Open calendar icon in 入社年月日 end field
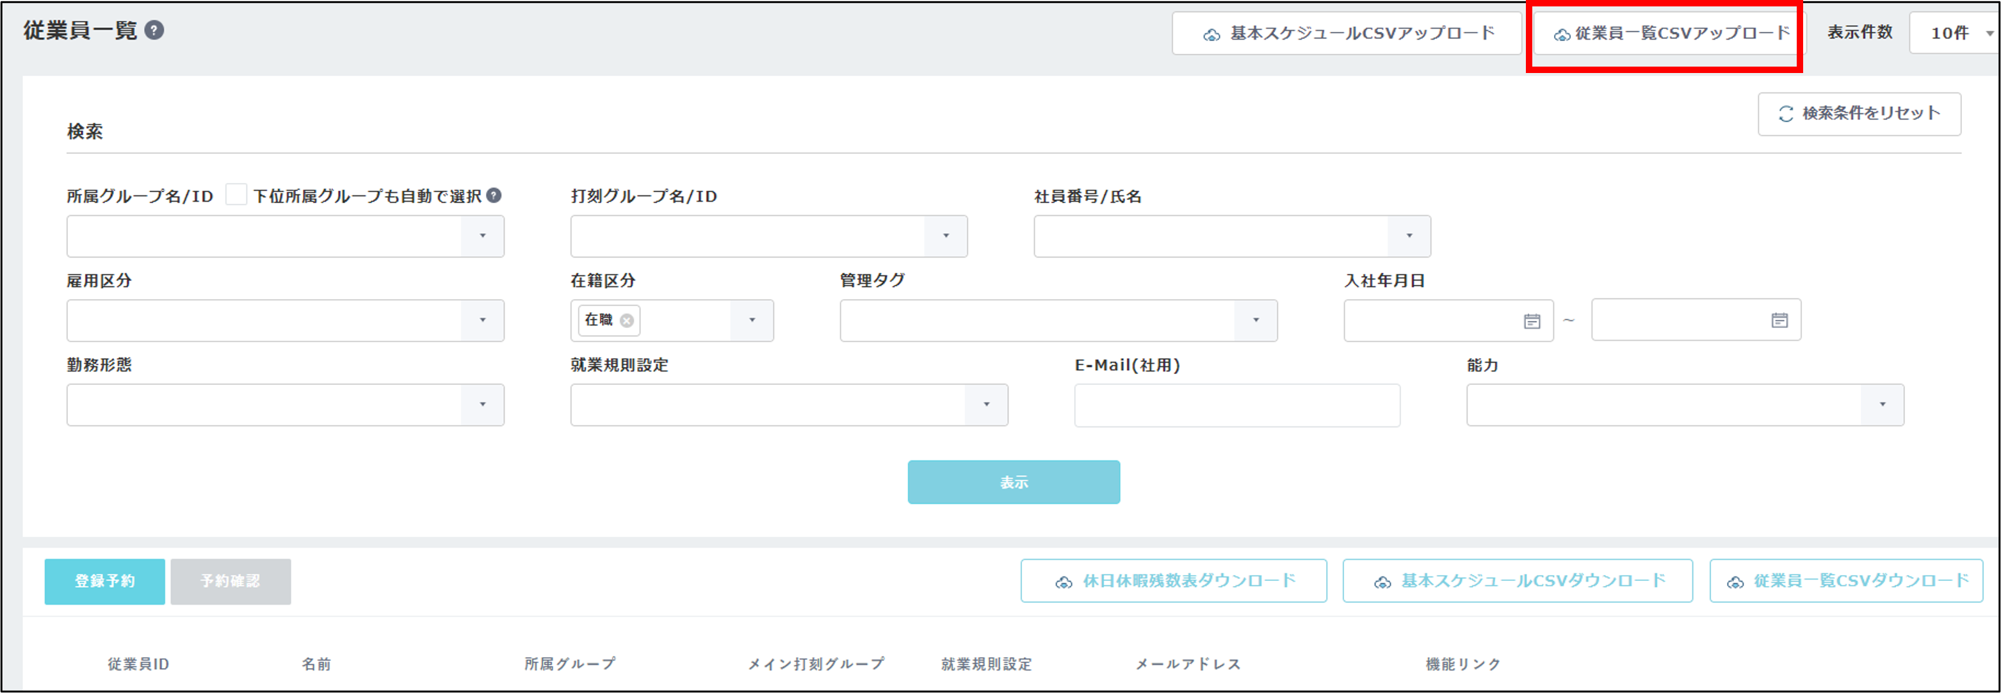This screenshot has height=693, width=2001. coord(1779,320)
